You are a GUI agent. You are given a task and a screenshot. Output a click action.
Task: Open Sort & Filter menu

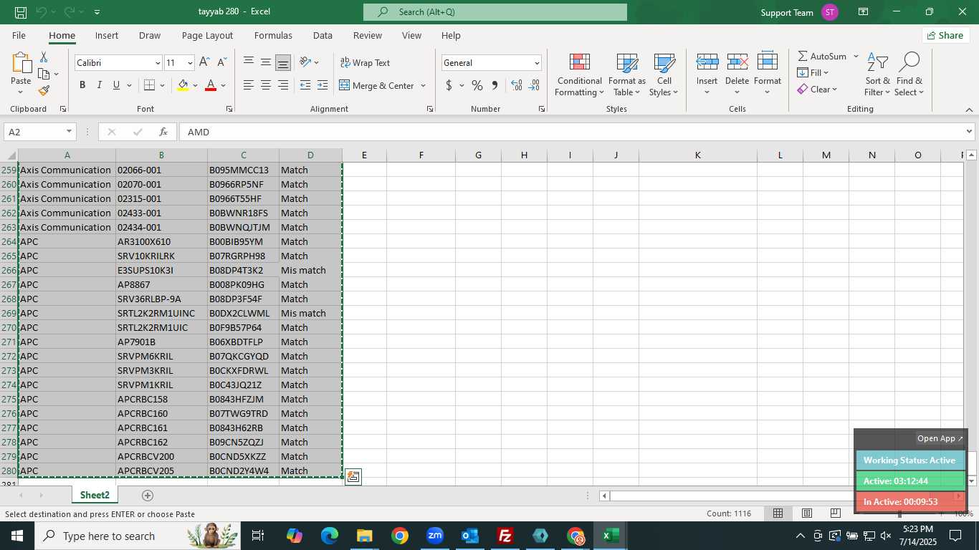(x=877, y=74)
